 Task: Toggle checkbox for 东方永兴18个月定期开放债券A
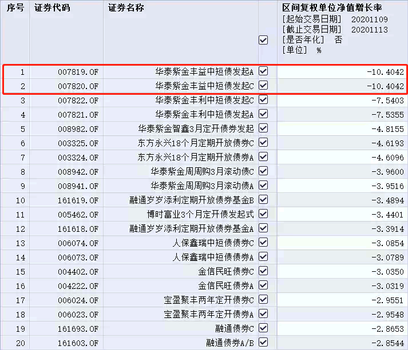point(263,156)
